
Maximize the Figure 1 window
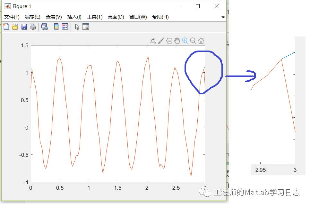pos(197,6)
